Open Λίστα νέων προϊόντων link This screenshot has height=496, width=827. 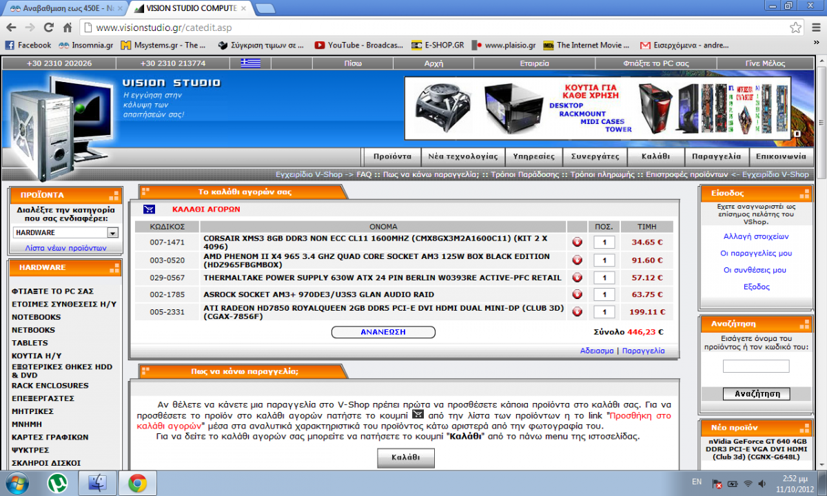click(x=65, y=247)
